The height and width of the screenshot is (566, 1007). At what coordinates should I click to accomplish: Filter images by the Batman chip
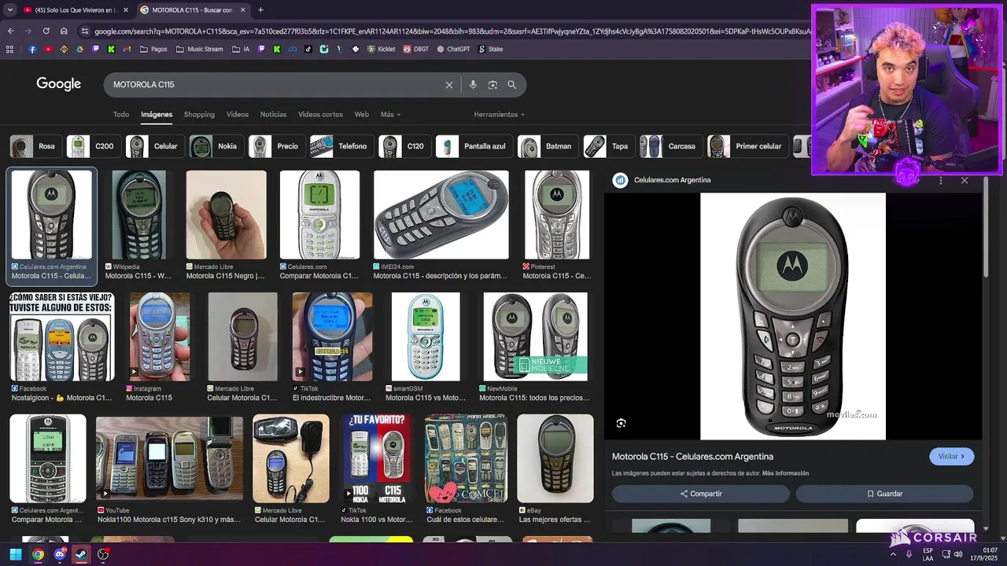(547, 146)
